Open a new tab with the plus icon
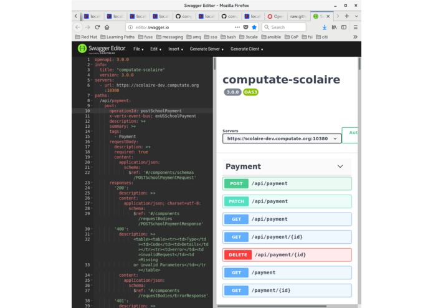Image resolution: width=433 pixels, height=308 pixels. 347,16
